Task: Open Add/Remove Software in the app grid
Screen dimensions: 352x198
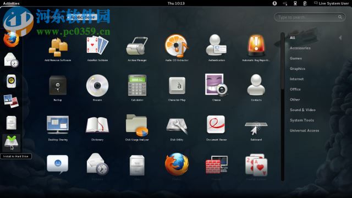Action: (58, 47)
